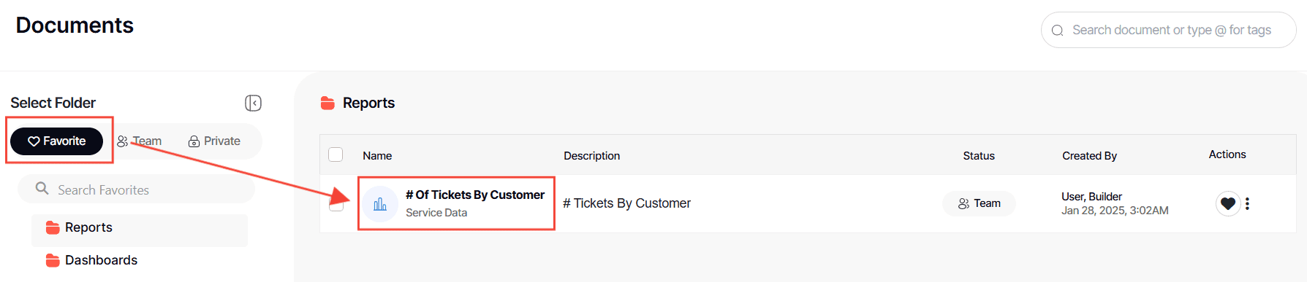Image resolution: width=1307 pixels, height=282 pixels.
Task: Switch to the Favorite folder tab
Action: 57,141
